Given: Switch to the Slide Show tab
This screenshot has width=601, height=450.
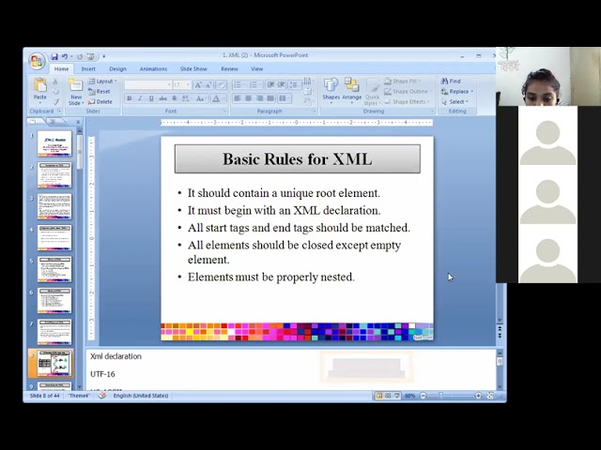Looking at the screenshot, I should tap(193, 68).
